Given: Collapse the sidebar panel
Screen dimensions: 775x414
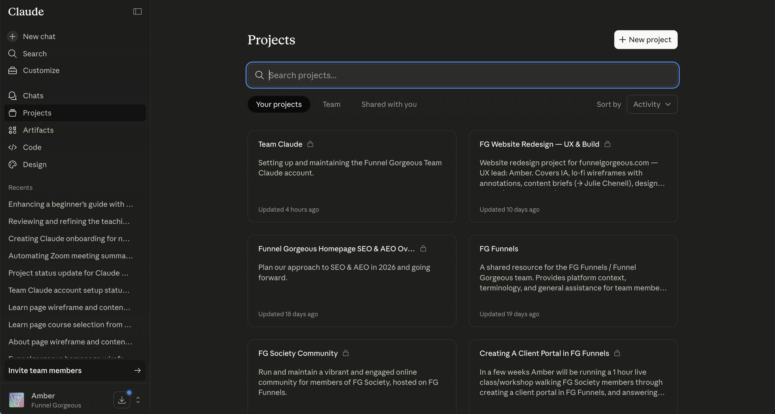Looking at the screenshot, I should pos(137,11).
